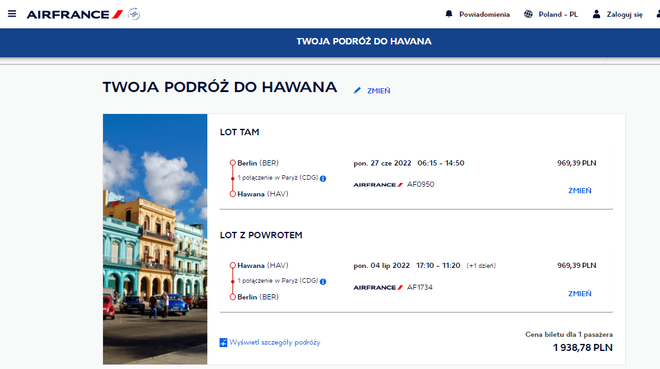The image size is (660, 369).
Task: Click the Air France logo
Action: 75,14
